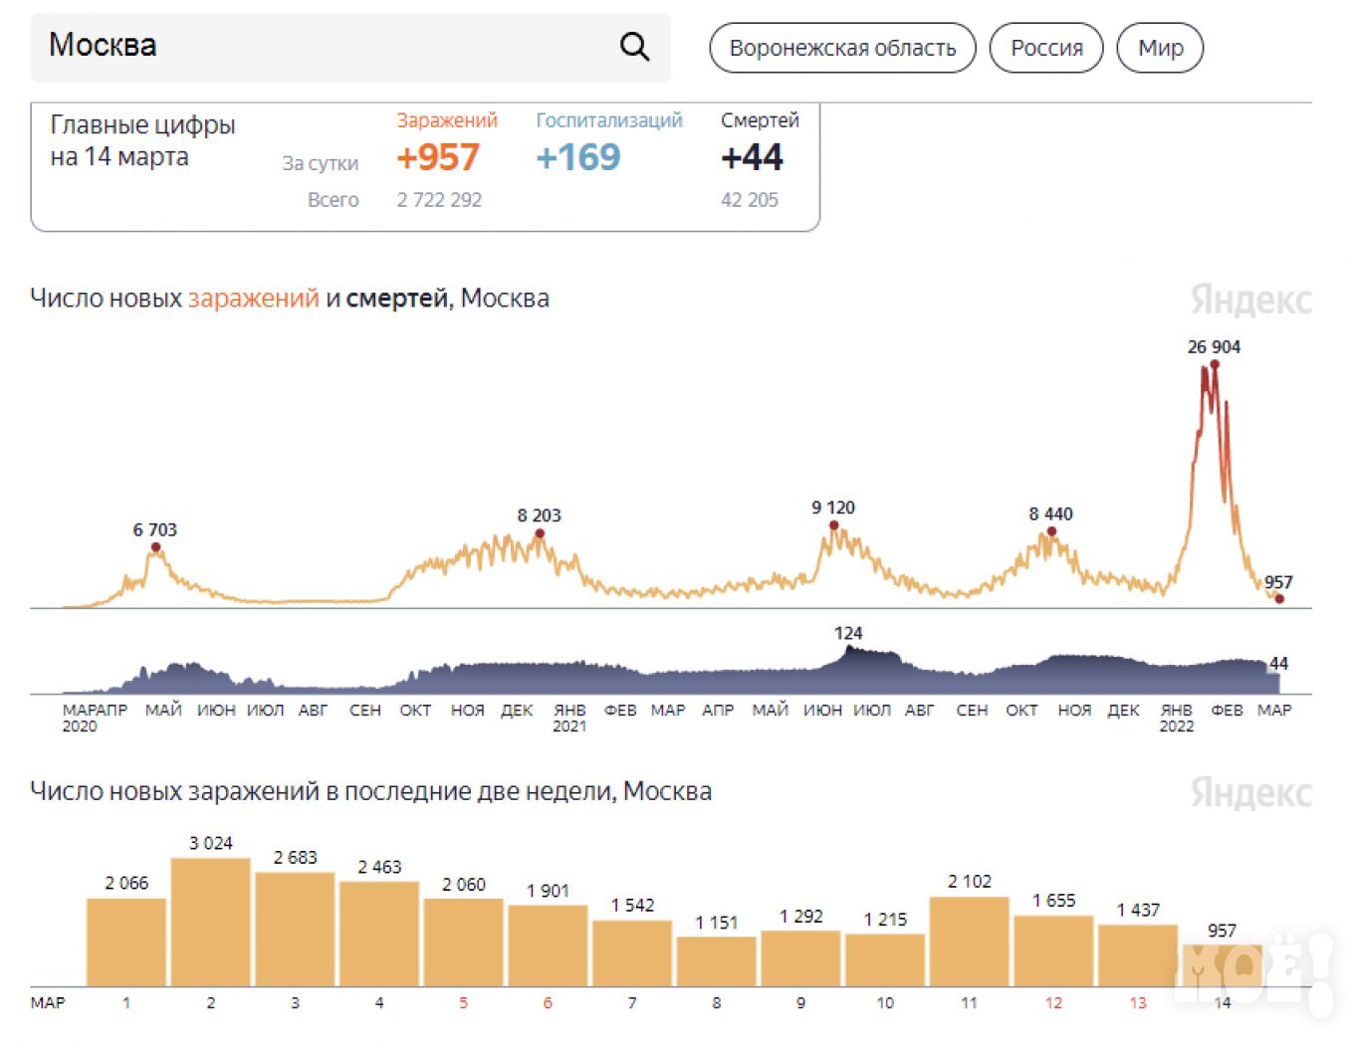Click the orange заражений link in chart title

(x=253, y=299)
